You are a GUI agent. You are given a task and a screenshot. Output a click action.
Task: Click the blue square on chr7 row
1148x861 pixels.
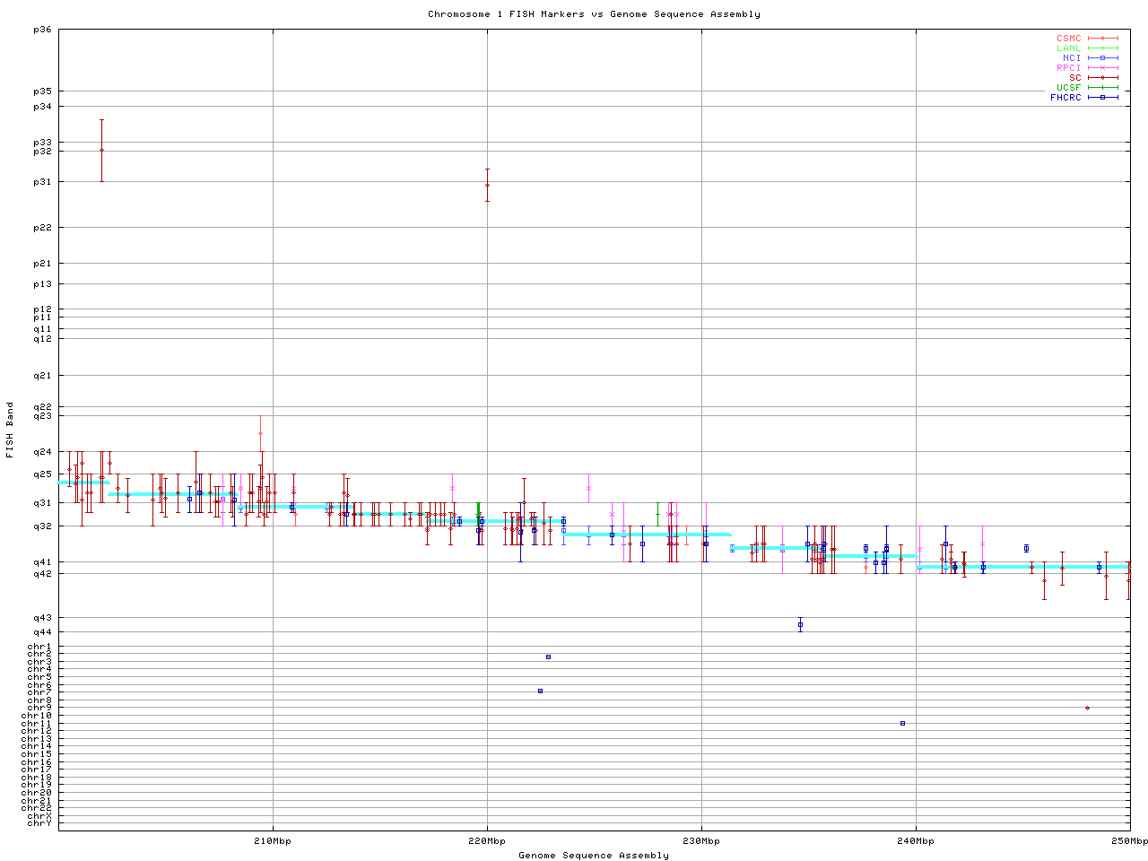540,691
